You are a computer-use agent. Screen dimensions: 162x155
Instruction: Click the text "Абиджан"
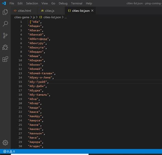36,60
